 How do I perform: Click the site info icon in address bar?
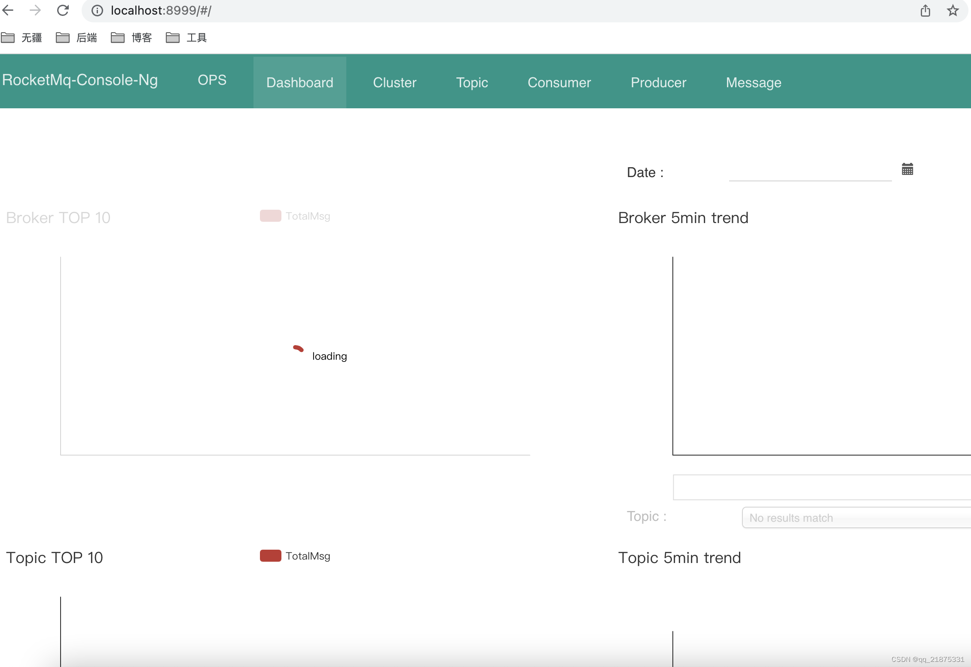tap(98, 10)
